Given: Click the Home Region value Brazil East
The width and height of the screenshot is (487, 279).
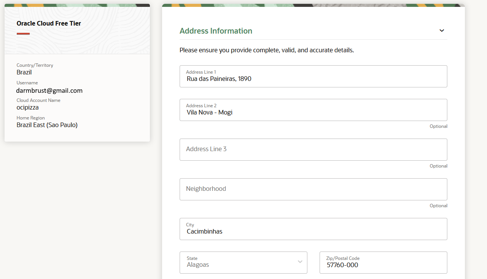Looking at the screenshot, I should pos(47,125).
